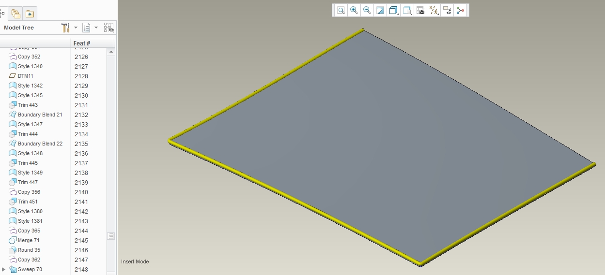Screen dimensions: 605x275
Task: Select Style 1349 in the model tree
Action: click(x=30, y=173)
